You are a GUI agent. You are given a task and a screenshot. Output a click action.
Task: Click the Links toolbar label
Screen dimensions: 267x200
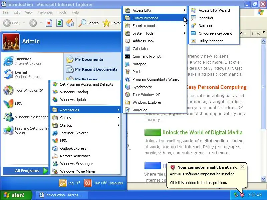[256, 34]
